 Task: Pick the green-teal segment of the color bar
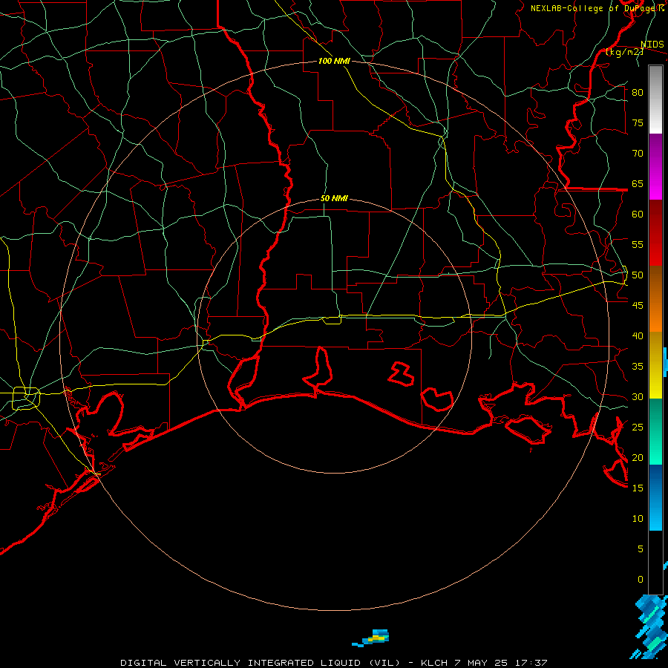pyautogui.click(x=655, y=431)
